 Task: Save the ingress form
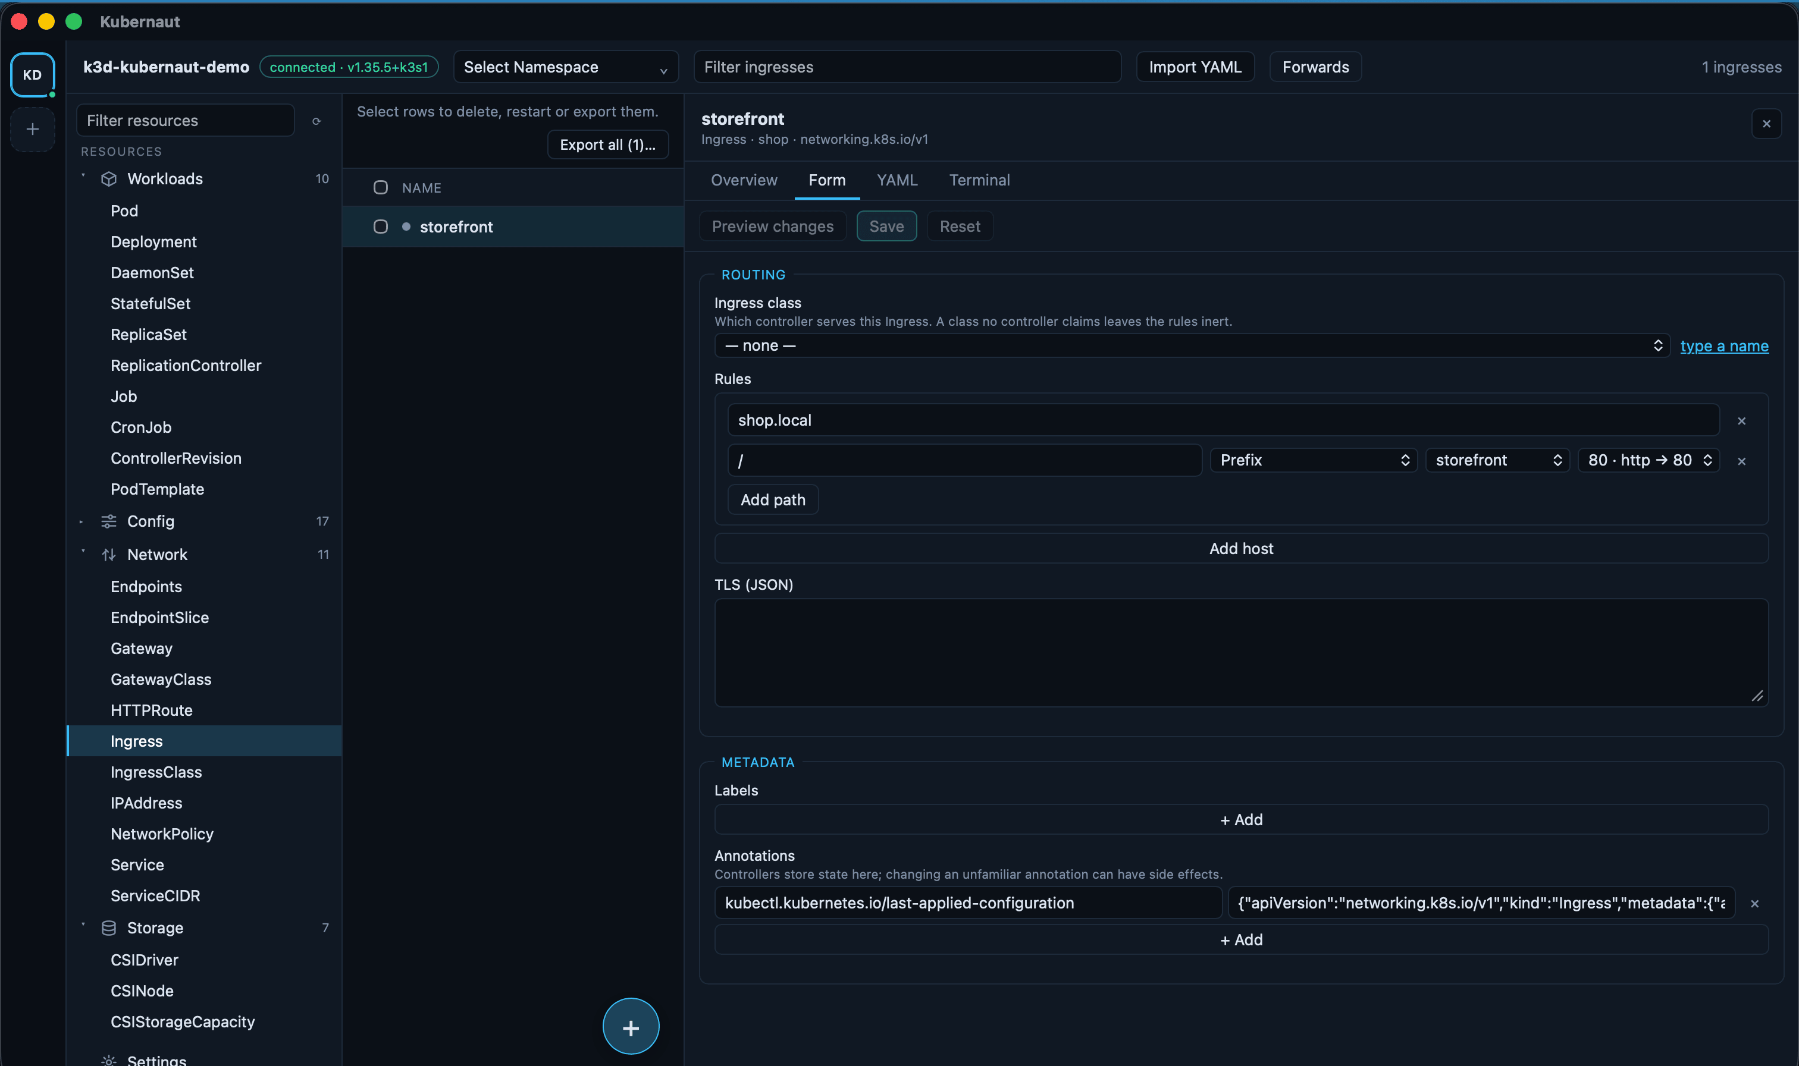[x=886, y=227]
